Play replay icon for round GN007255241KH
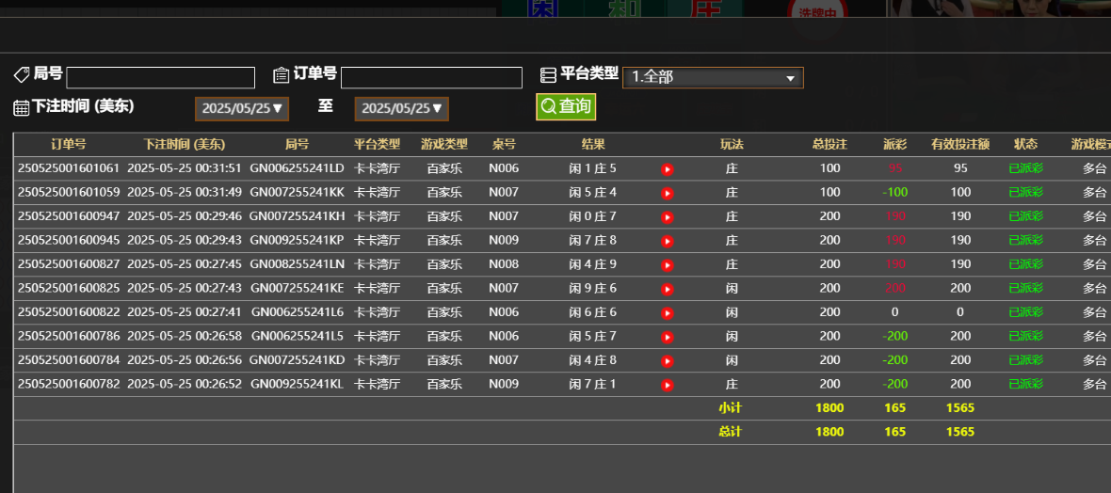This screenshot has width=1111, height=493. pos(667,217)
